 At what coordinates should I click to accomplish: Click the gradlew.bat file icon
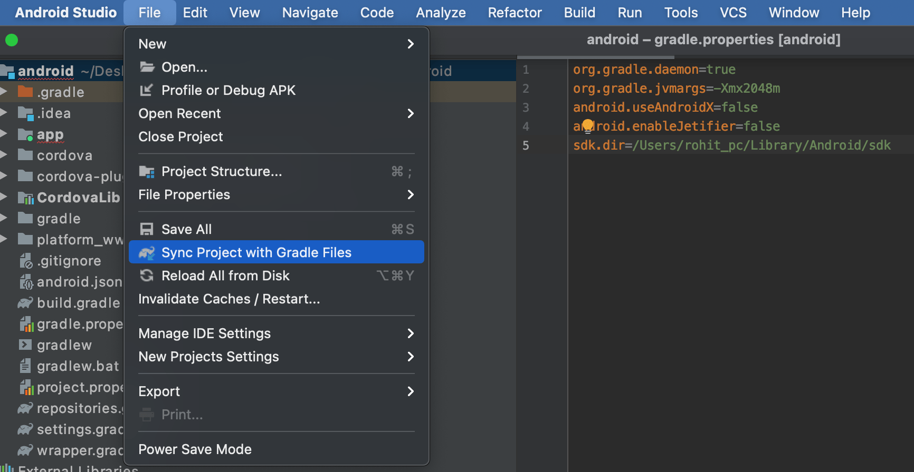tap(25, 366)
